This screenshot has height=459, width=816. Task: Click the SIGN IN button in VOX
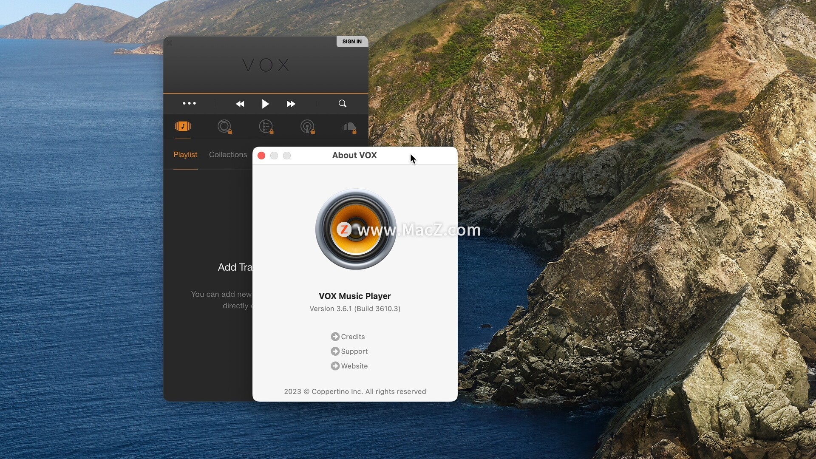(x=352, y=41)
